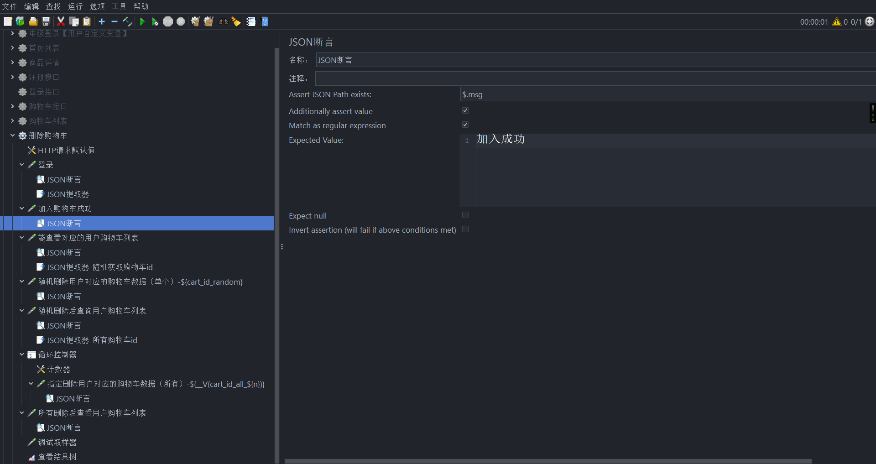Click the 名称 name input field
This screenshot has height=464, width=876.
pyautogui.click(x=595, y=60)
